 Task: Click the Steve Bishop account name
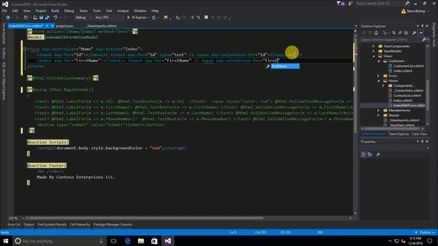coord(415,11)
